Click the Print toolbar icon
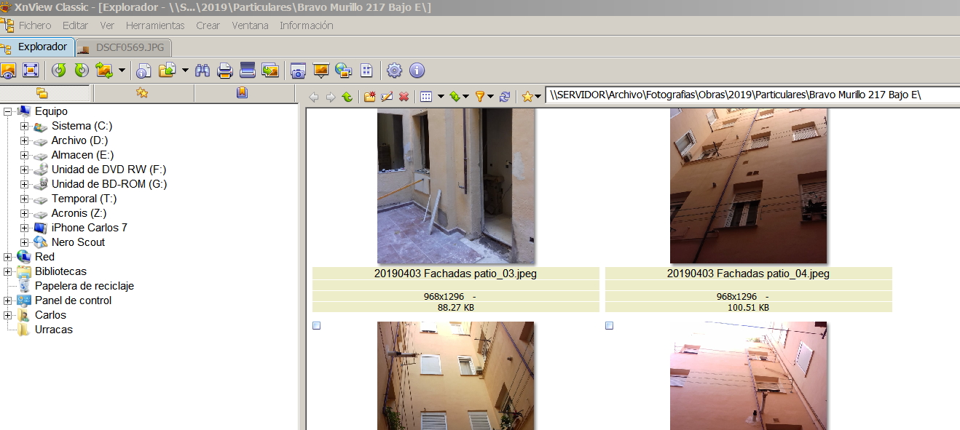The width and height of the screenshot is (960, 430). (225, 71)
